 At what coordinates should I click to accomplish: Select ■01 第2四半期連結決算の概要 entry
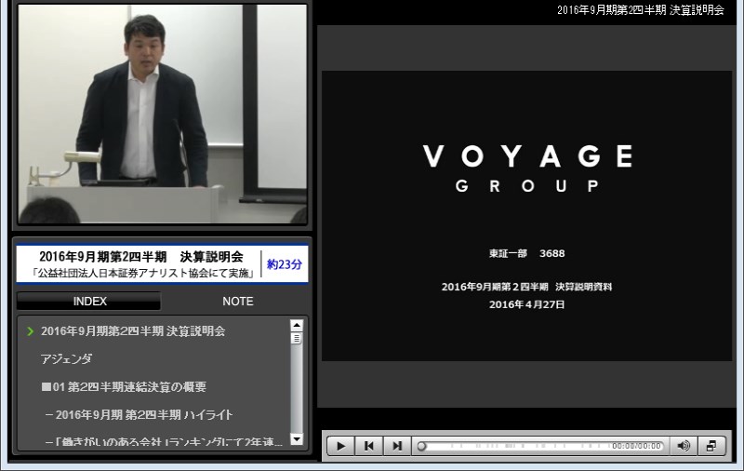tap(124, 387)
